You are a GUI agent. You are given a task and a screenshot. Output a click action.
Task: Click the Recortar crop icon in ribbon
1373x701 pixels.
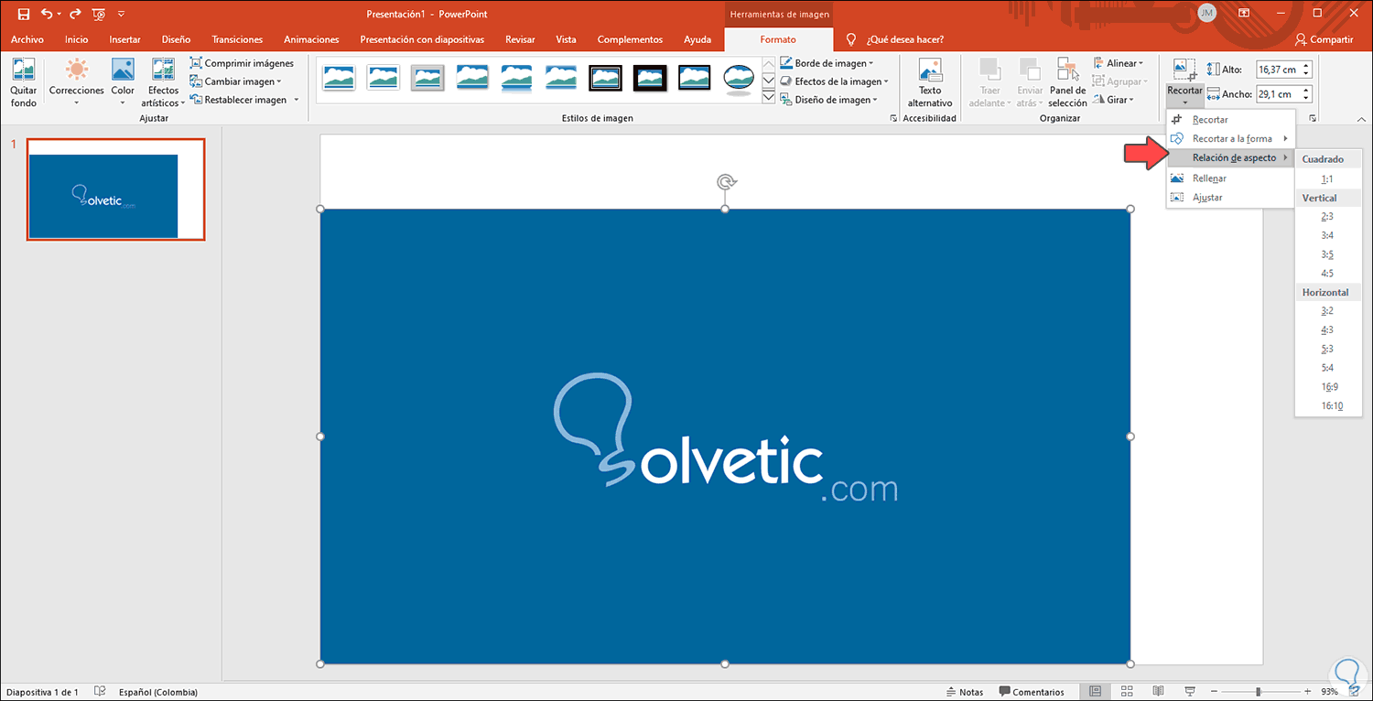(x=1184, y=70)
